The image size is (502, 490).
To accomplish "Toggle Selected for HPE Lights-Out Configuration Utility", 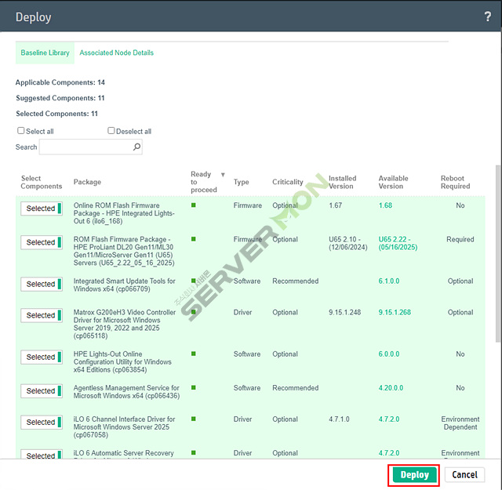I will coord(42,358).
